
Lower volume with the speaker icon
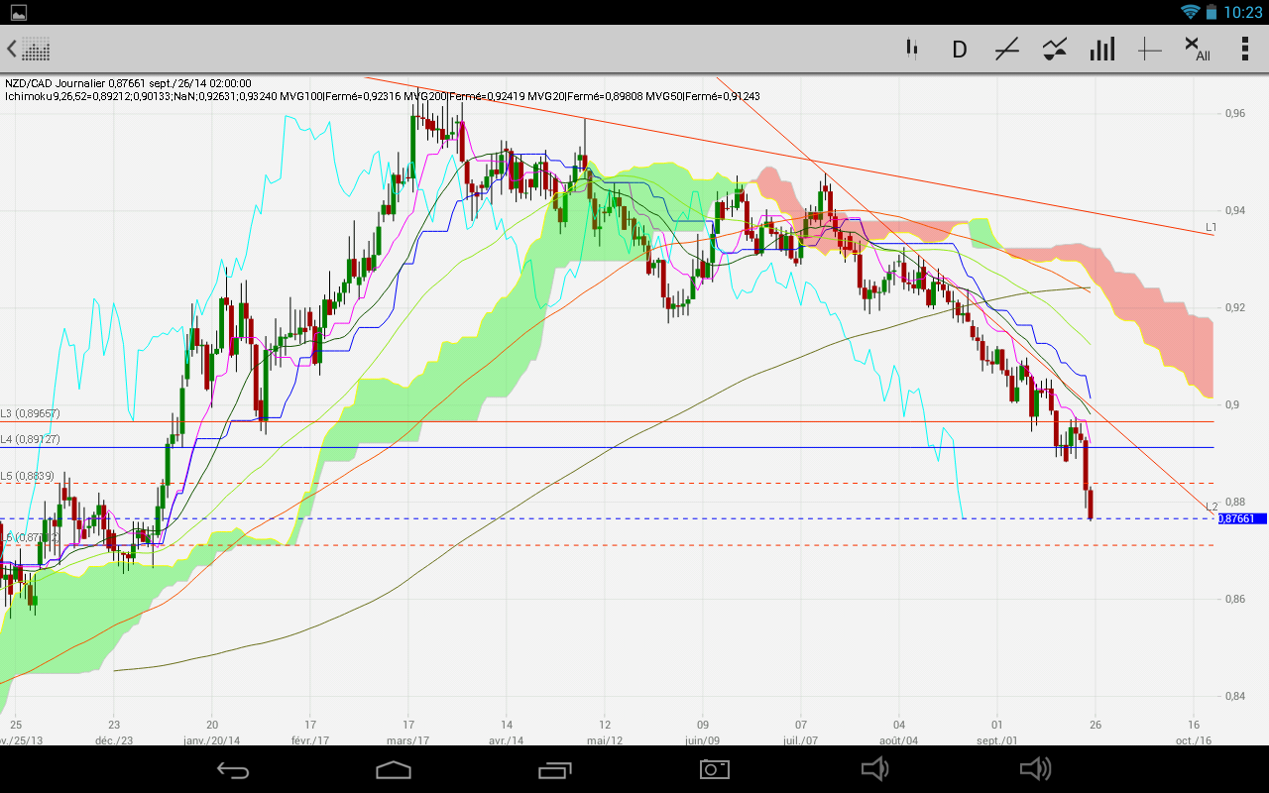pyautogui.click(x=873, y=769)
